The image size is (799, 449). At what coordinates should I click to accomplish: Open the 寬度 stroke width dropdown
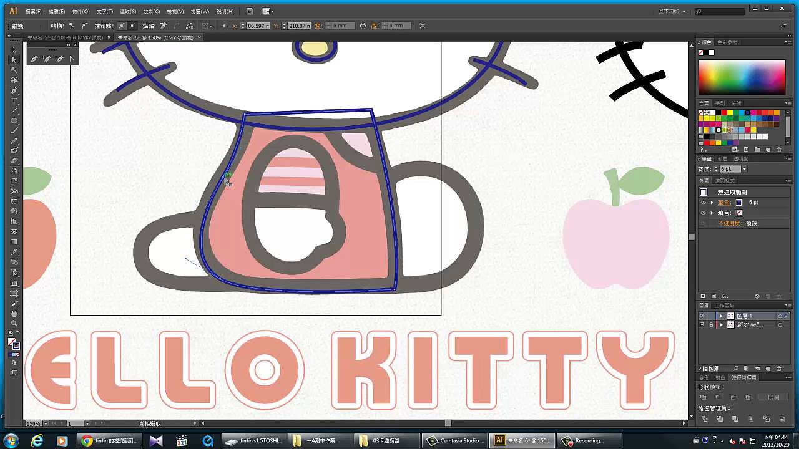pyautogui.click(x=744, y=169)
